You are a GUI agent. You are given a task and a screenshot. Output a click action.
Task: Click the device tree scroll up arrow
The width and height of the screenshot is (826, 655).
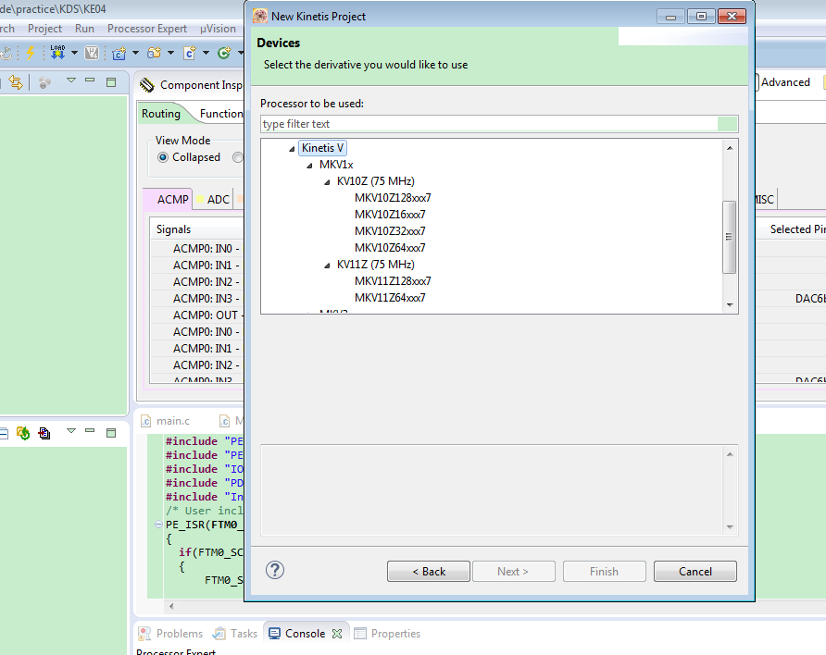[x=730, y=148]
